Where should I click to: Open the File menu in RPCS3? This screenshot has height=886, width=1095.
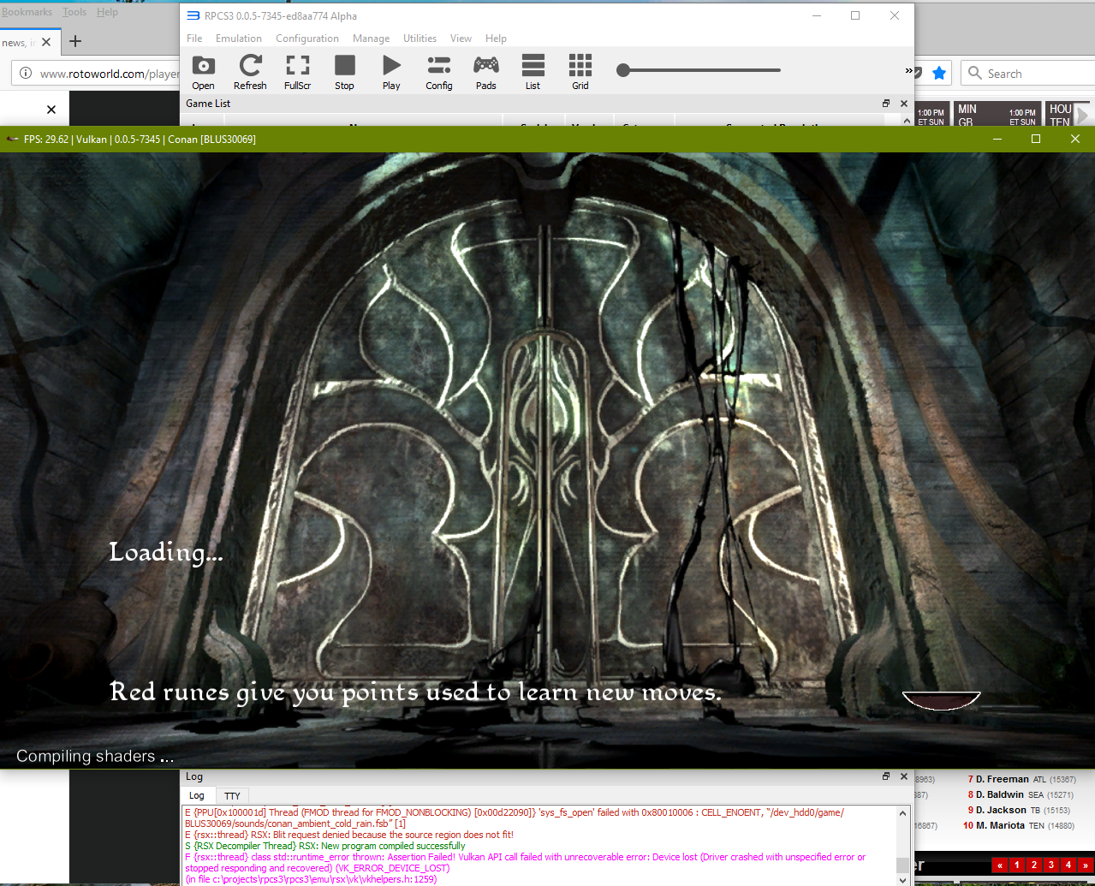pyautogui.click(x=194, y=39)
